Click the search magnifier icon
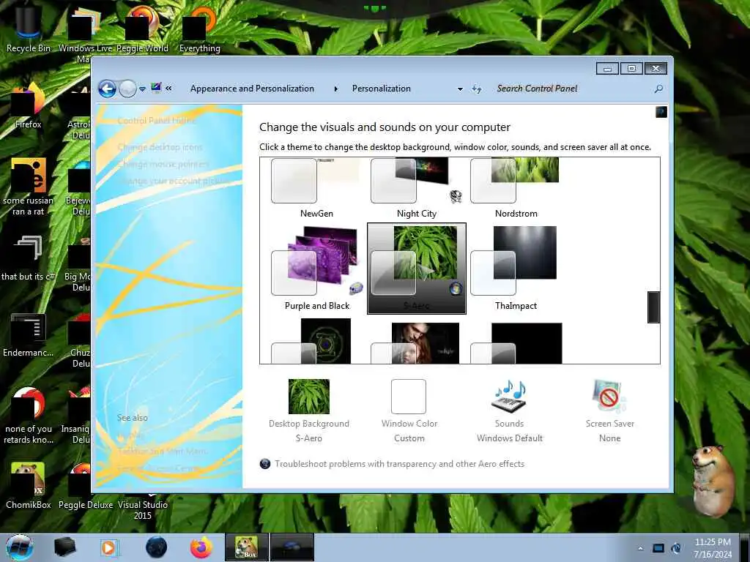 (658, 89)
